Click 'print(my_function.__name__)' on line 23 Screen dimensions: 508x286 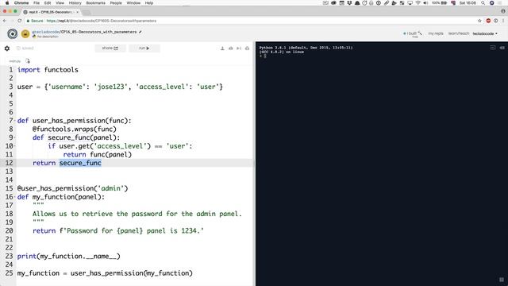69,257
